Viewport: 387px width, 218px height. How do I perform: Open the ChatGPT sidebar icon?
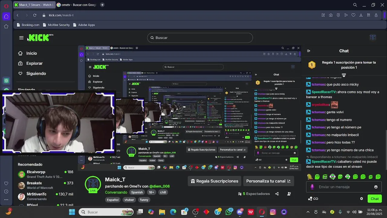pyautogui.click(x=6, y=81)
